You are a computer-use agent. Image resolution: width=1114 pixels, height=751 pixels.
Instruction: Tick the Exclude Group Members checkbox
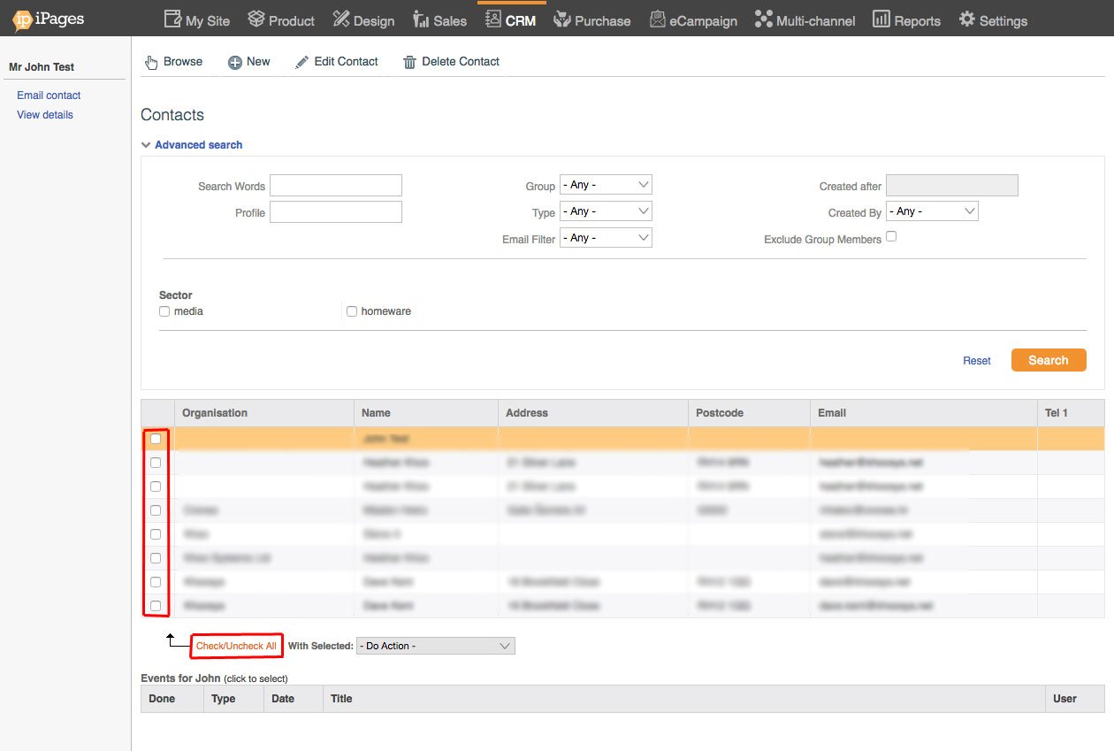coord(891,236)
